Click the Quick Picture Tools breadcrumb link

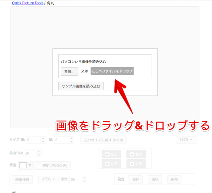coord(28,3)
